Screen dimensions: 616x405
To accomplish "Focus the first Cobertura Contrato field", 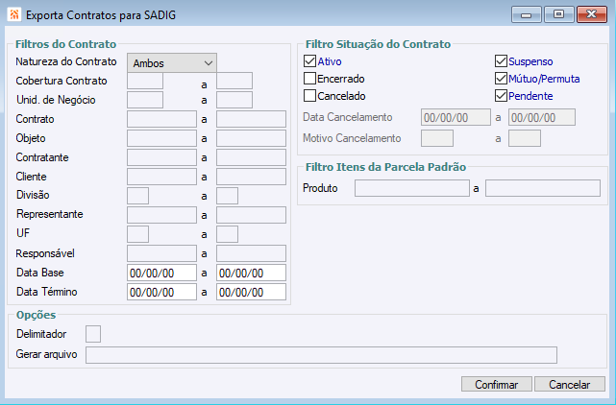I will coord(145,81).
